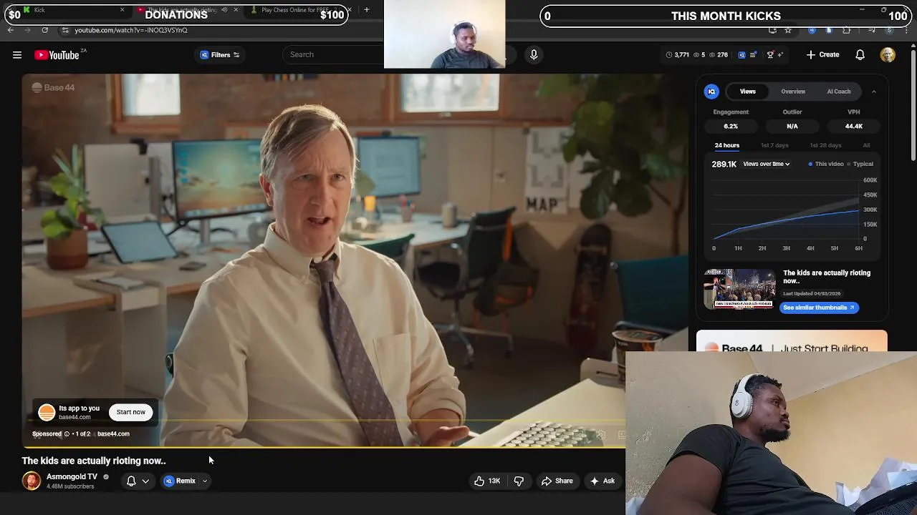Switch to the AI Coach tab
Viewport: 917px width, 515px height.
point(839,92)
